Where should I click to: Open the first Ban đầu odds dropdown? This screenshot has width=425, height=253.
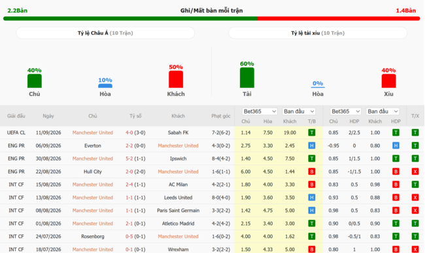point(299,112)
